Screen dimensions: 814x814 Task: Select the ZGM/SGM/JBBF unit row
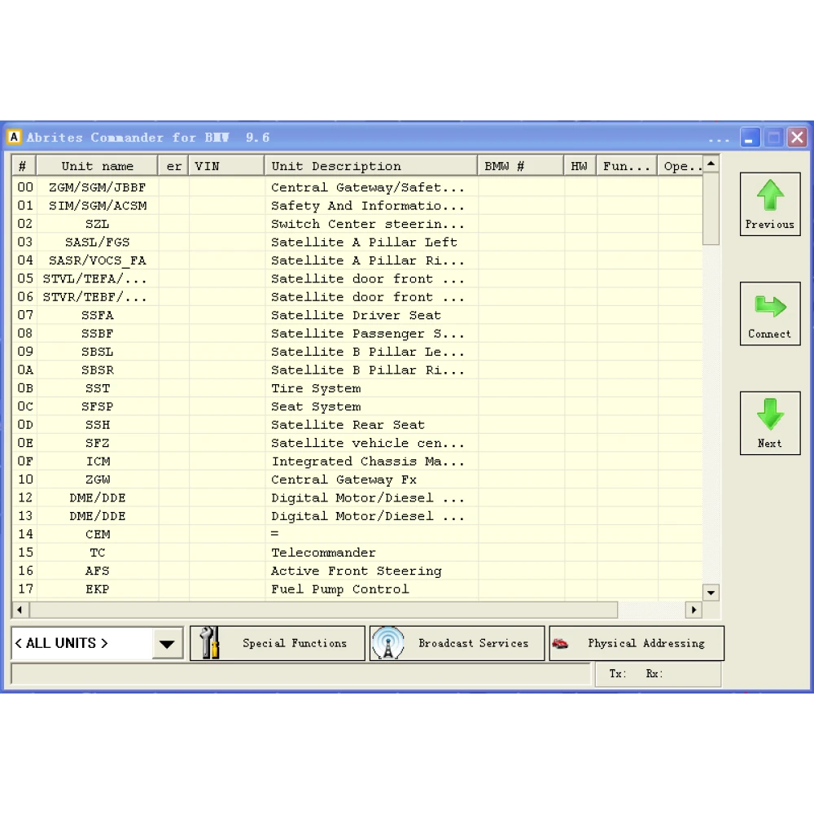[x=97, y=187]
